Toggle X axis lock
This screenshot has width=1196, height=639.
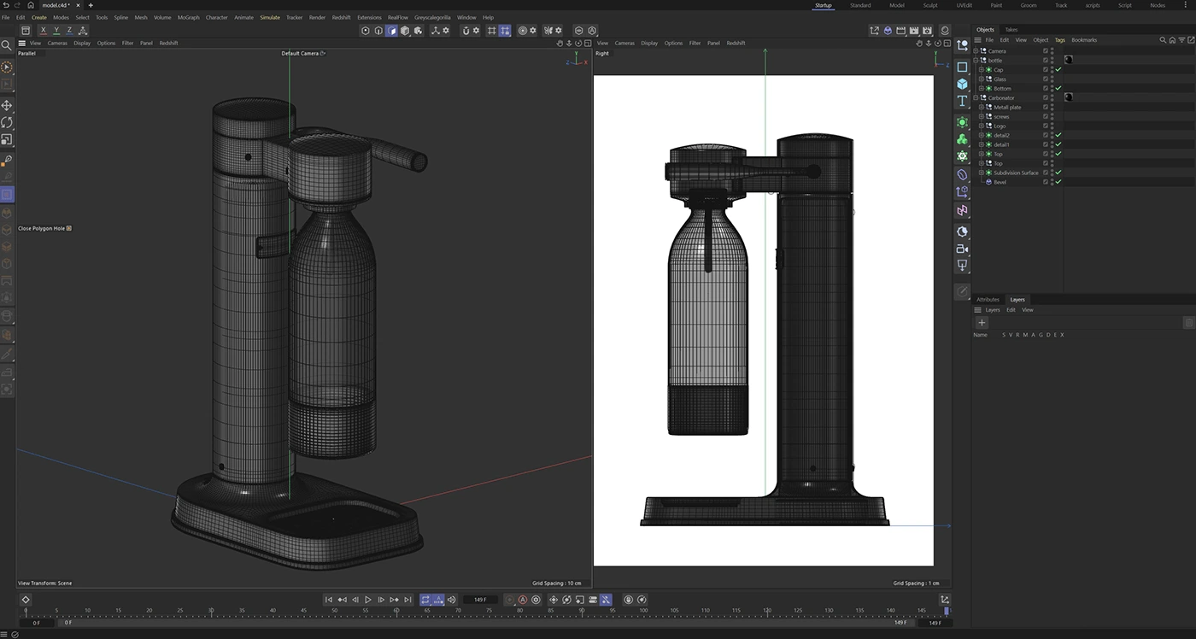coord(43,31)
